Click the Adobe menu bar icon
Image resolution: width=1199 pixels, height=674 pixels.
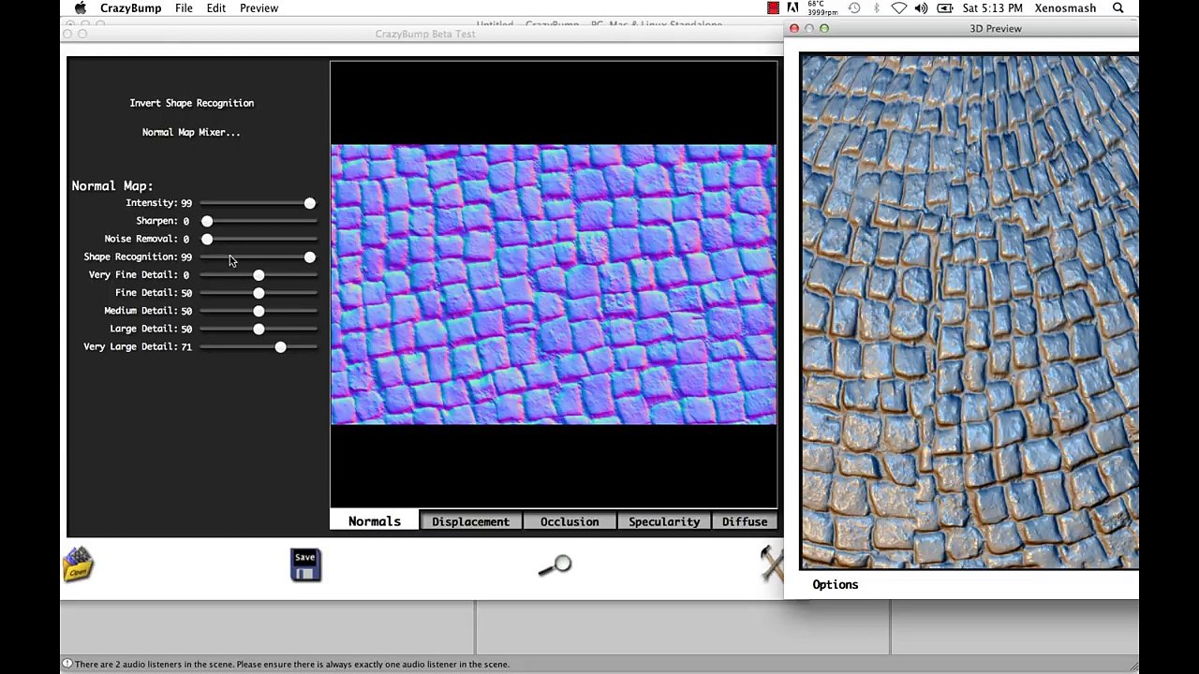tap(792, 7)
